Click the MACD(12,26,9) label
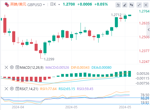The width and height of the screenshot is (150, 110). tap(32, 68)
